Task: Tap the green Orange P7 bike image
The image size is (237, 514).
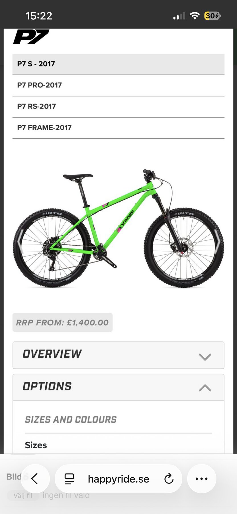Action: point(118,228)
